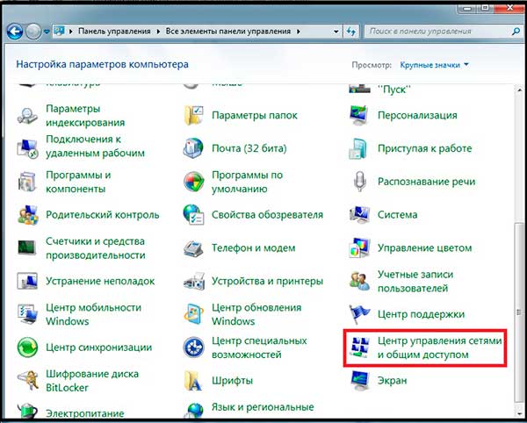Open the Счетчики и средства производительности icon

click(x=27, y=248)
